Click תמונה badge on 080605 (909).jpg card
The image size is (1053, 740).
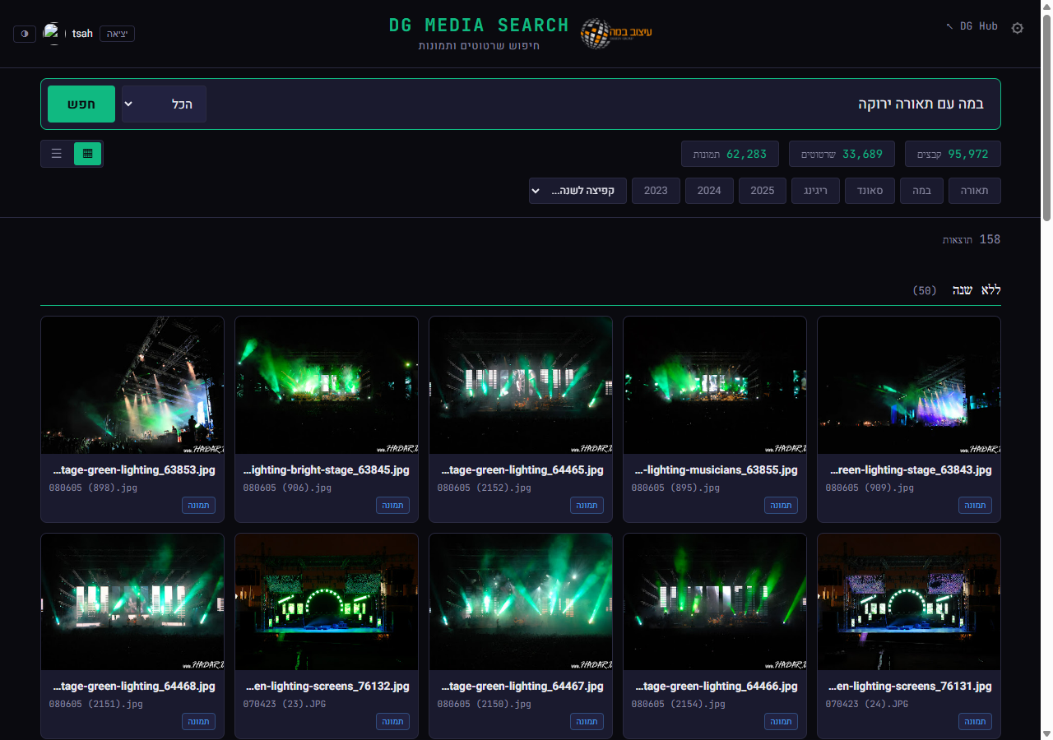pos(975,505)
